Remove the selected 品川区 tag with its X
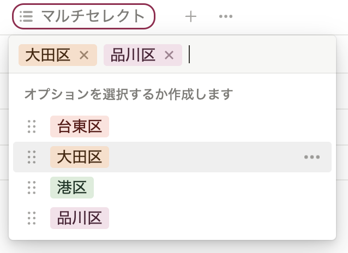348x253 pixels. click(x=169, y=55)
